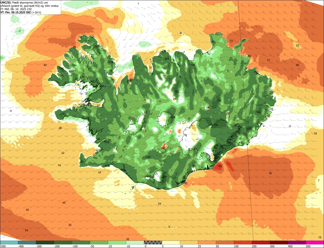Click the '66' value over the sea
324x248 pixels.
tap(297, 65)
